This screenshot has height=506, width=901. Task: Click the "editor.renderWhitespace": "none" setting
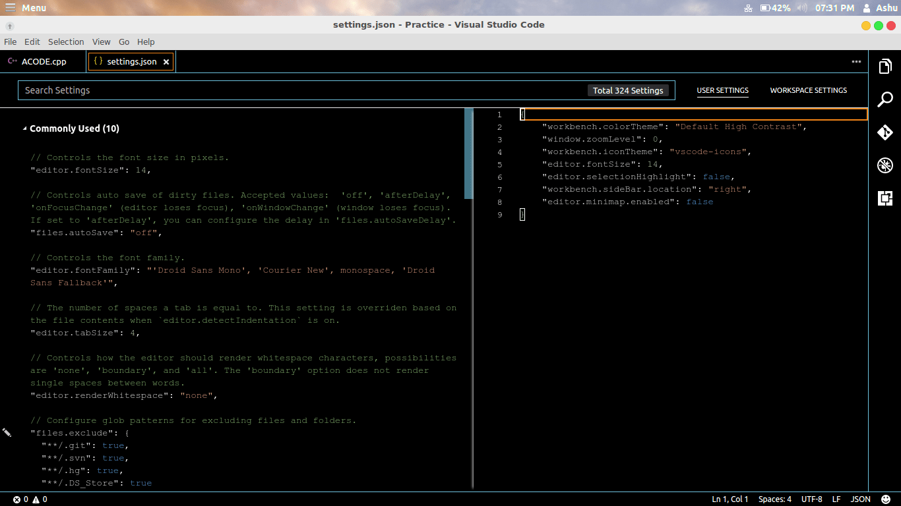click(x=124, y=395)
